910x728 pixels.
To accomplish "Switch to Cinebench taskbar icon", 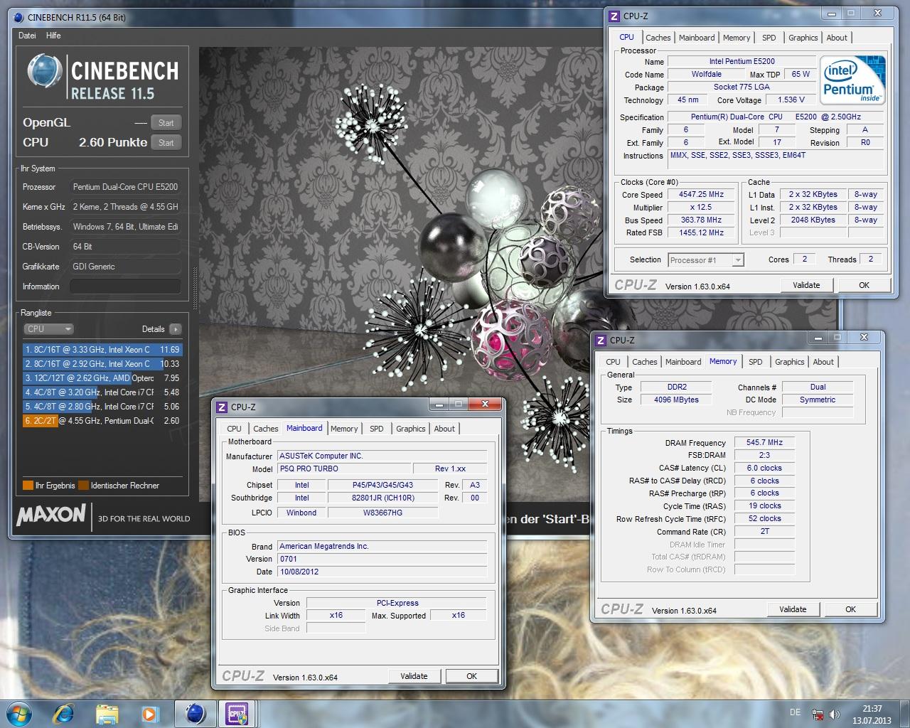I will pyautogui.click(x=195, y=713).
